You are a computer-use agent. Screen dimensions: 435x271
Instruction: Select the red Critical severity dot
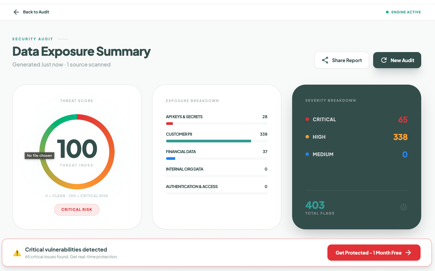pos(307,120)
